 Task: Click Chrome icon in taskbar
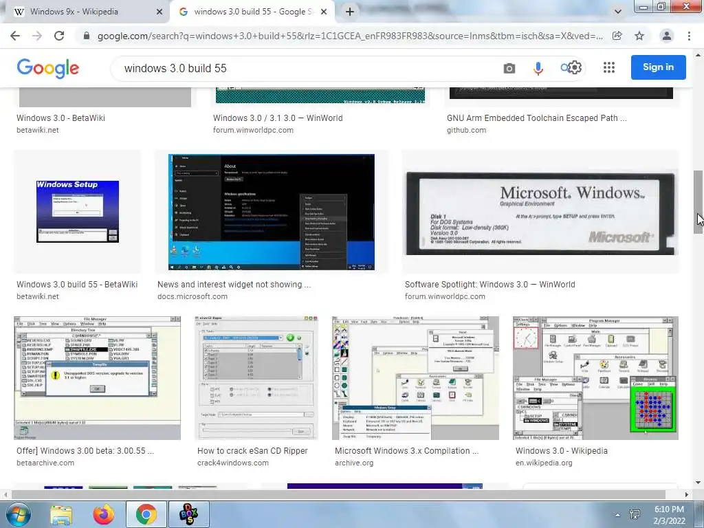pyautogui.click(x=146, y=514)
